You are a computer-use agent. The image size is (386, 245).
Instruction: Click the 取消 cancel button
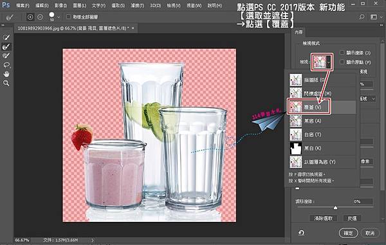(370, 233)
